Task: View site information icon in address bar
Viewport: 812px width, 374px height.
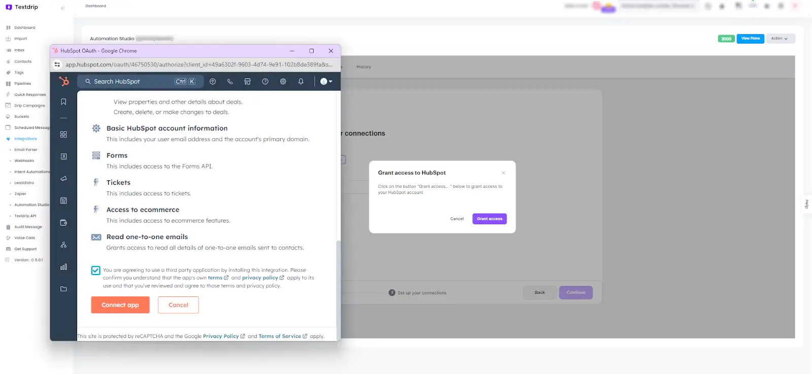Action: click(x=57, y=64)
